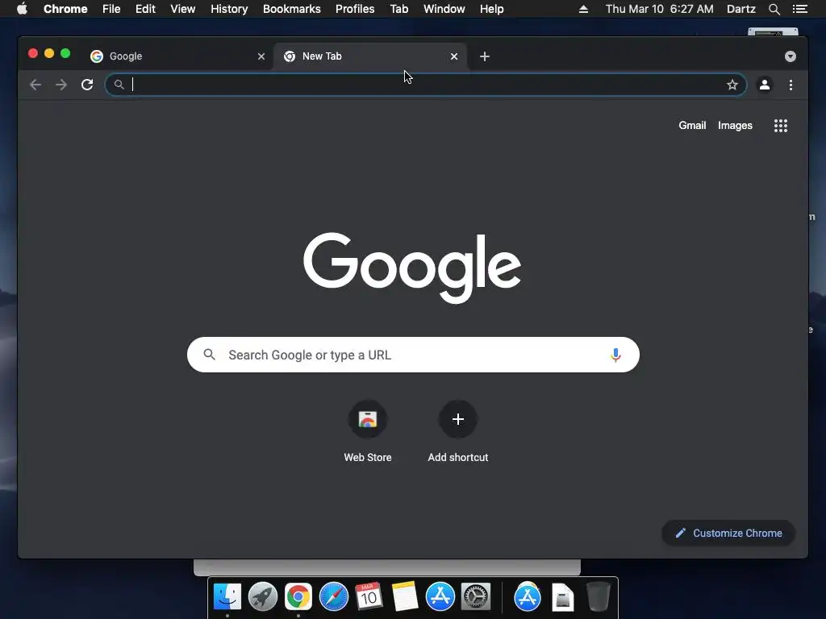Open Calendar from the dock

tap(369, 596)
